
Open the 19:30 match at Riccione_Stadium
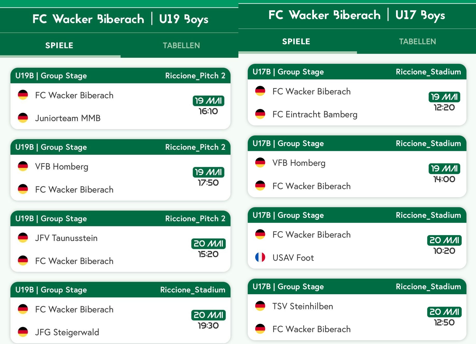coord(120,312)
